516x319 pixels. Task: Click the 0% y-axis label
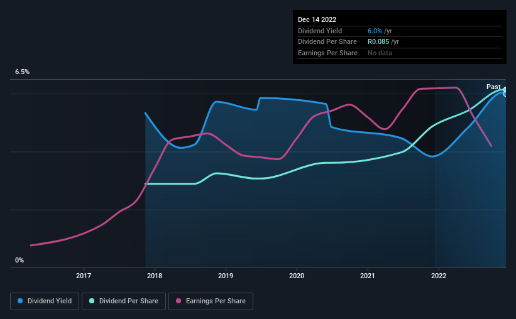pos(19,260)
